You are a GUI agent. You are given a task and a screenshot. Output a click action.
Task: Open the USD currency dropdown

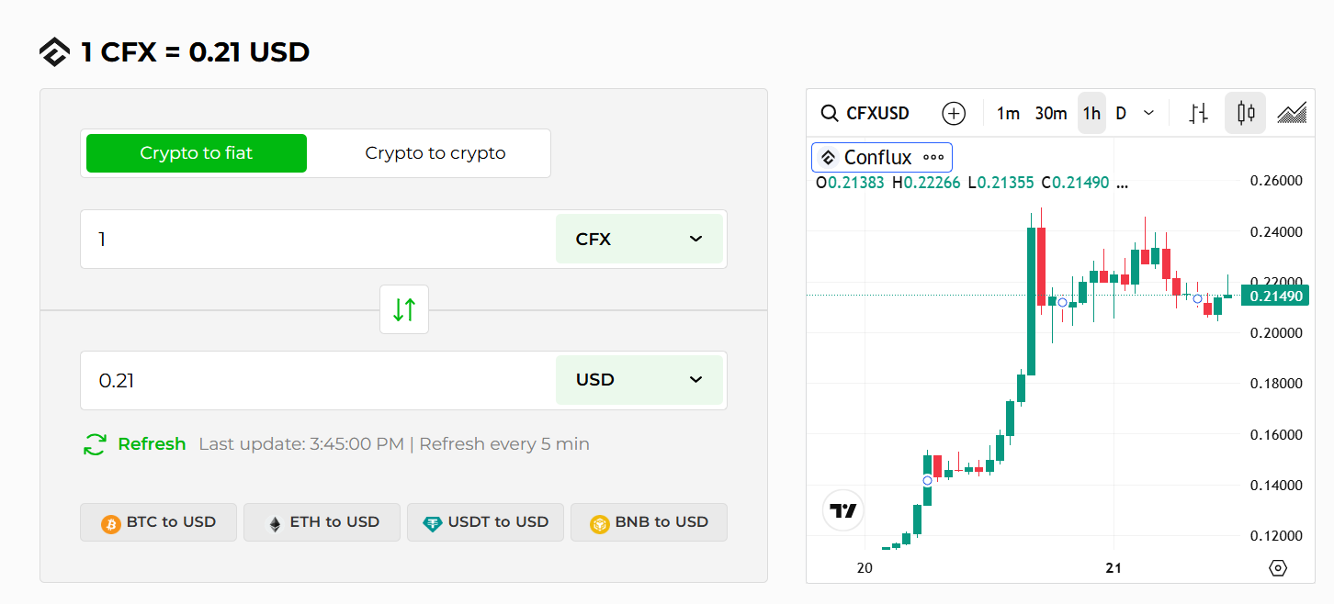(x=639, y=379)
